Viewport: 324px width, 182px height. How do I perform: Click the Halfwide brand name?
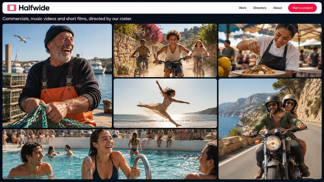click(34, 8)
